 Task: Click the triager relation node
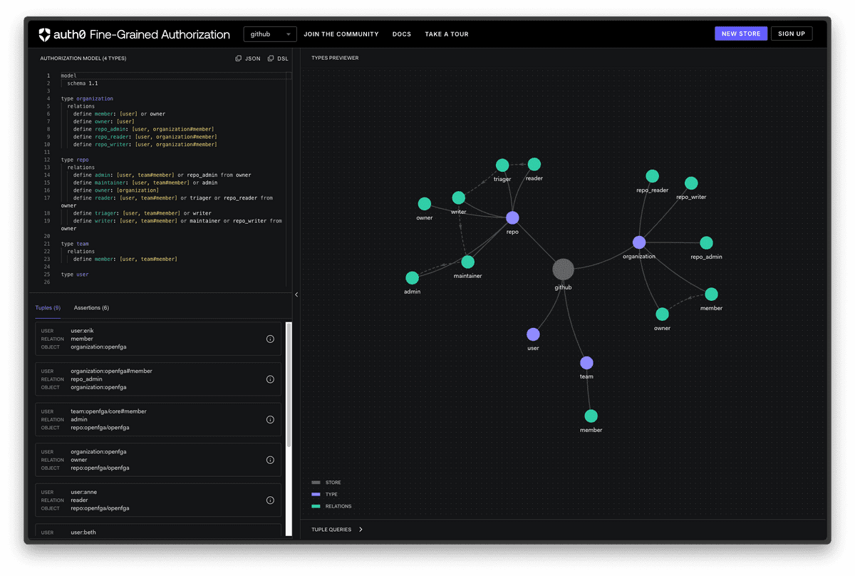coord(502,165)
